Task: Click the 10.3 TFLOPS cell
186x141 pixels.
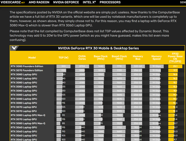Action: (175, 131)
